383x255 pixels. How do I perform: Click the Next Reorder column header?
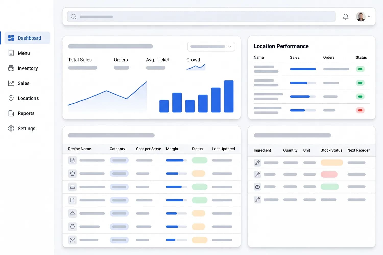(358, 150)
